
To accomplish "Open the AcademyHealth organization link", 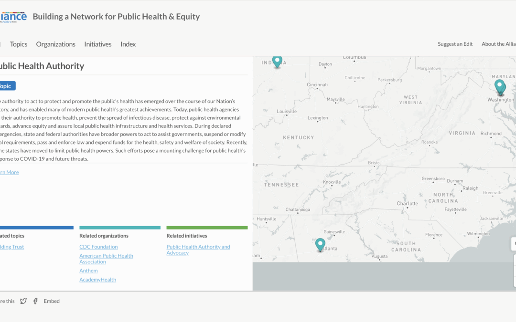I will coord(97,280).
